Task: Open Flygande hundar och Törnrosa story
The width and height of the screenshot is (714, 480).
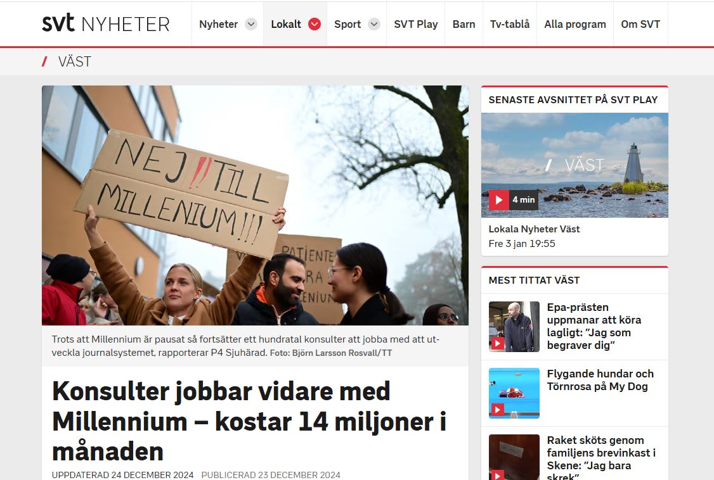Action: pos(600,380)
